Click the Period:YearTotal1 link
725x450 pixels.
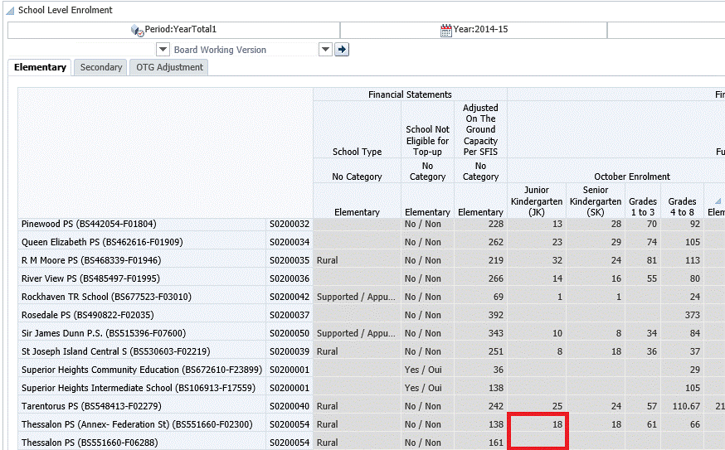180,30
